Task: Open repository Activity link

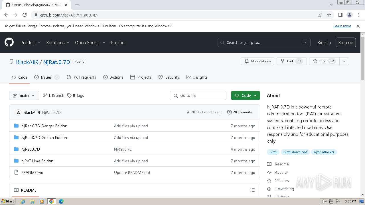Action: [277, 172]
